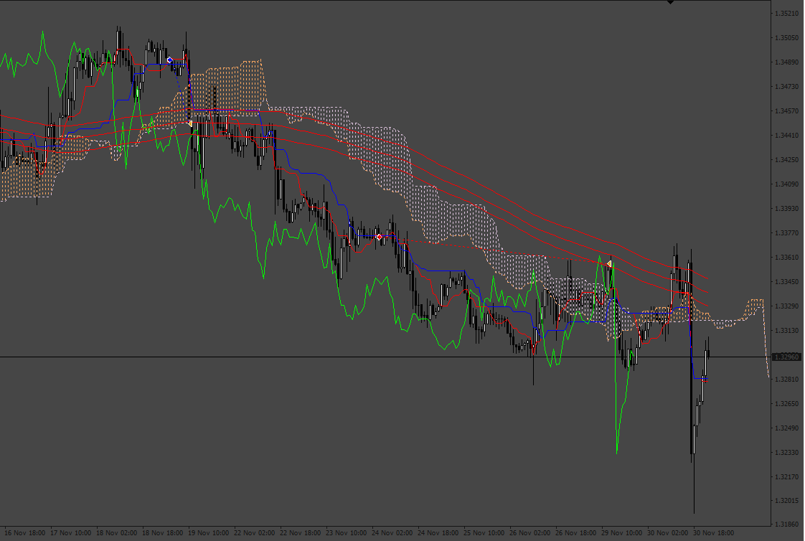
Task: Click the 1.34730 price level label
Action: coord(786,87)
